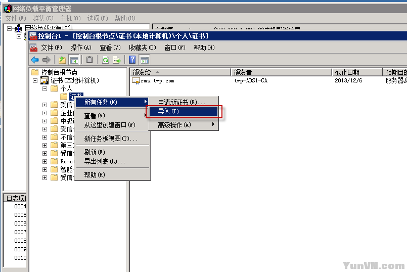407x272 pixels.
Task: Open 高级操作(A) submenu
Action: (x=184, y=125)
